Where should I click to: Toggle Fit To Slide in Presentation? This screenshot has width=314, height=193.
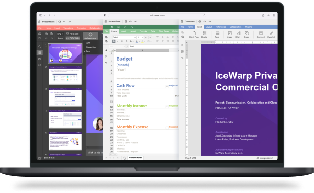(73, 34)
